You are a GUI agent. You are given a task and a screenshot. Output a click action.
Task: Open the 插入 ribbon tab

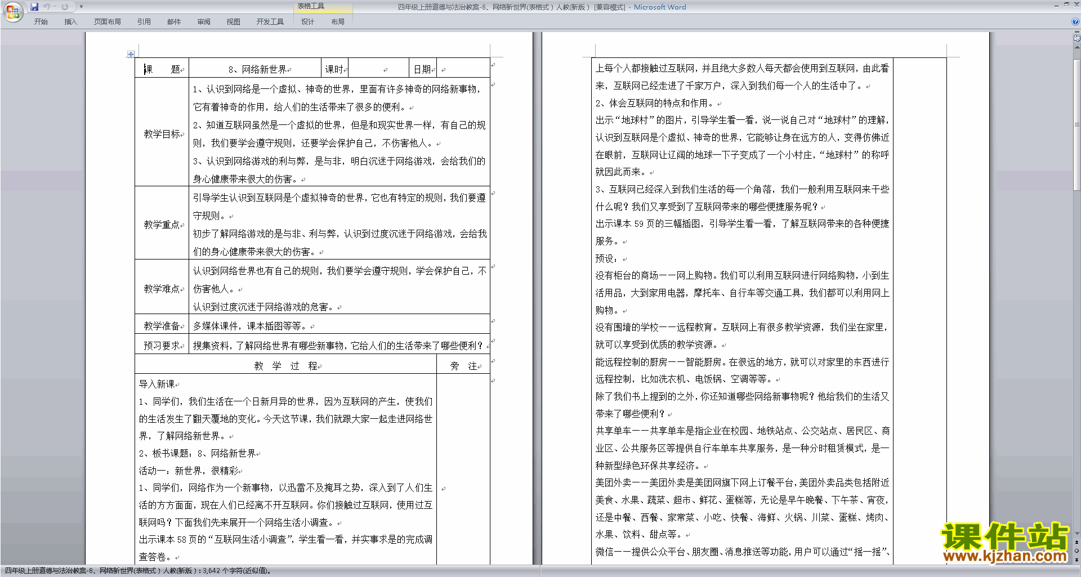click(70, 21)
